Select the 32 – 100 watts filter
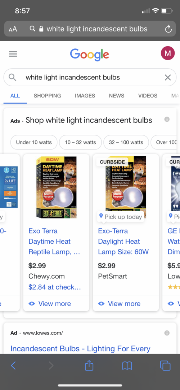Screen dimensions: 180x390 pyautogui.click(x=126, y=142)
